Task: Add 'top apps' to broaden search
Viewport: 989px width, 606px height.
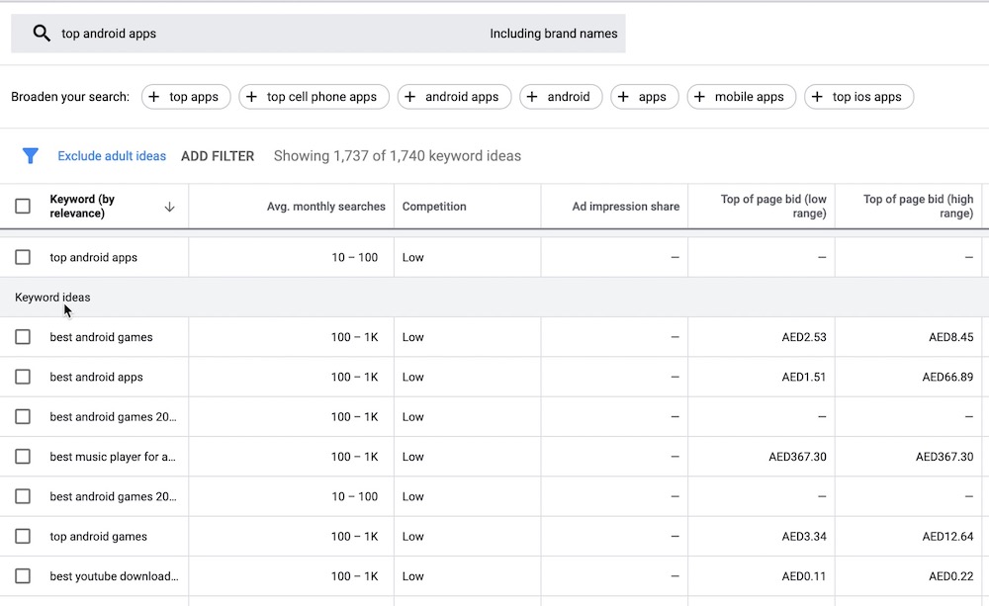Action: pyautogui.click(x=186, y=97)
